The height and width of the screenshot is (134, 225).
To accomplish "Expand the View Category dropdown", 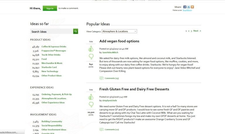I will tap(119, 31).
